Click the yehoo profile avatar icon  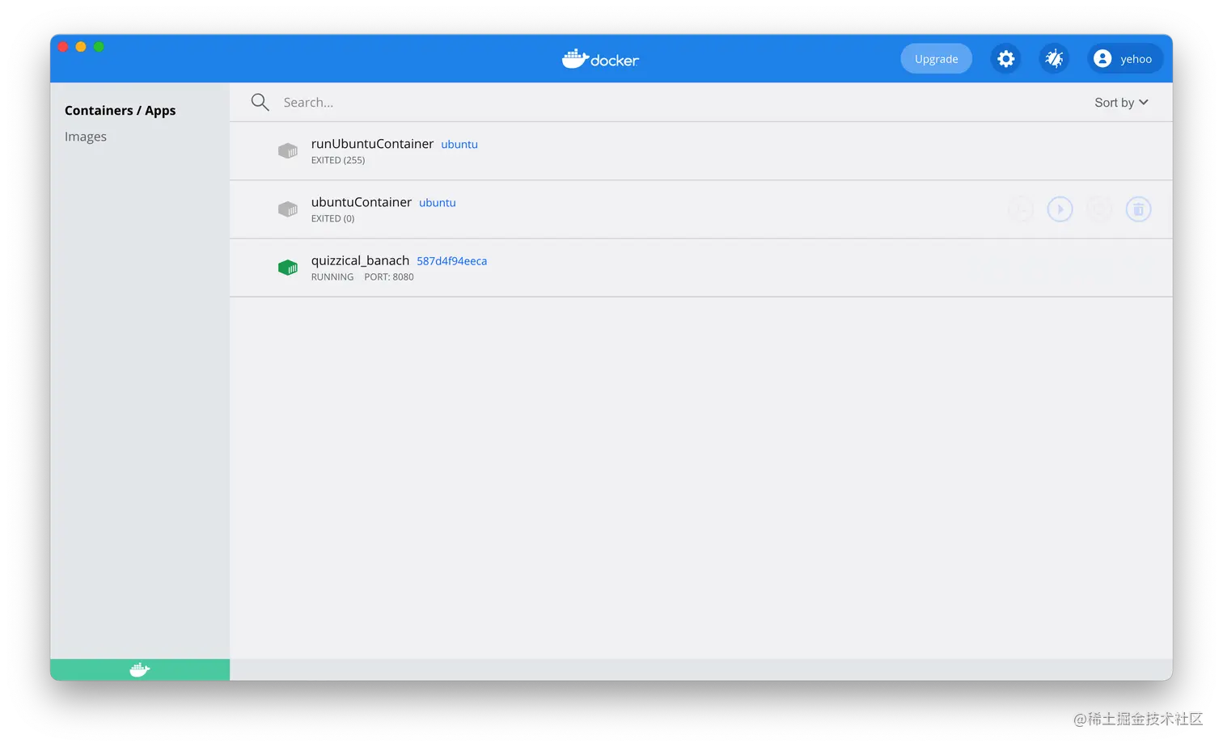click(1102, 58)
